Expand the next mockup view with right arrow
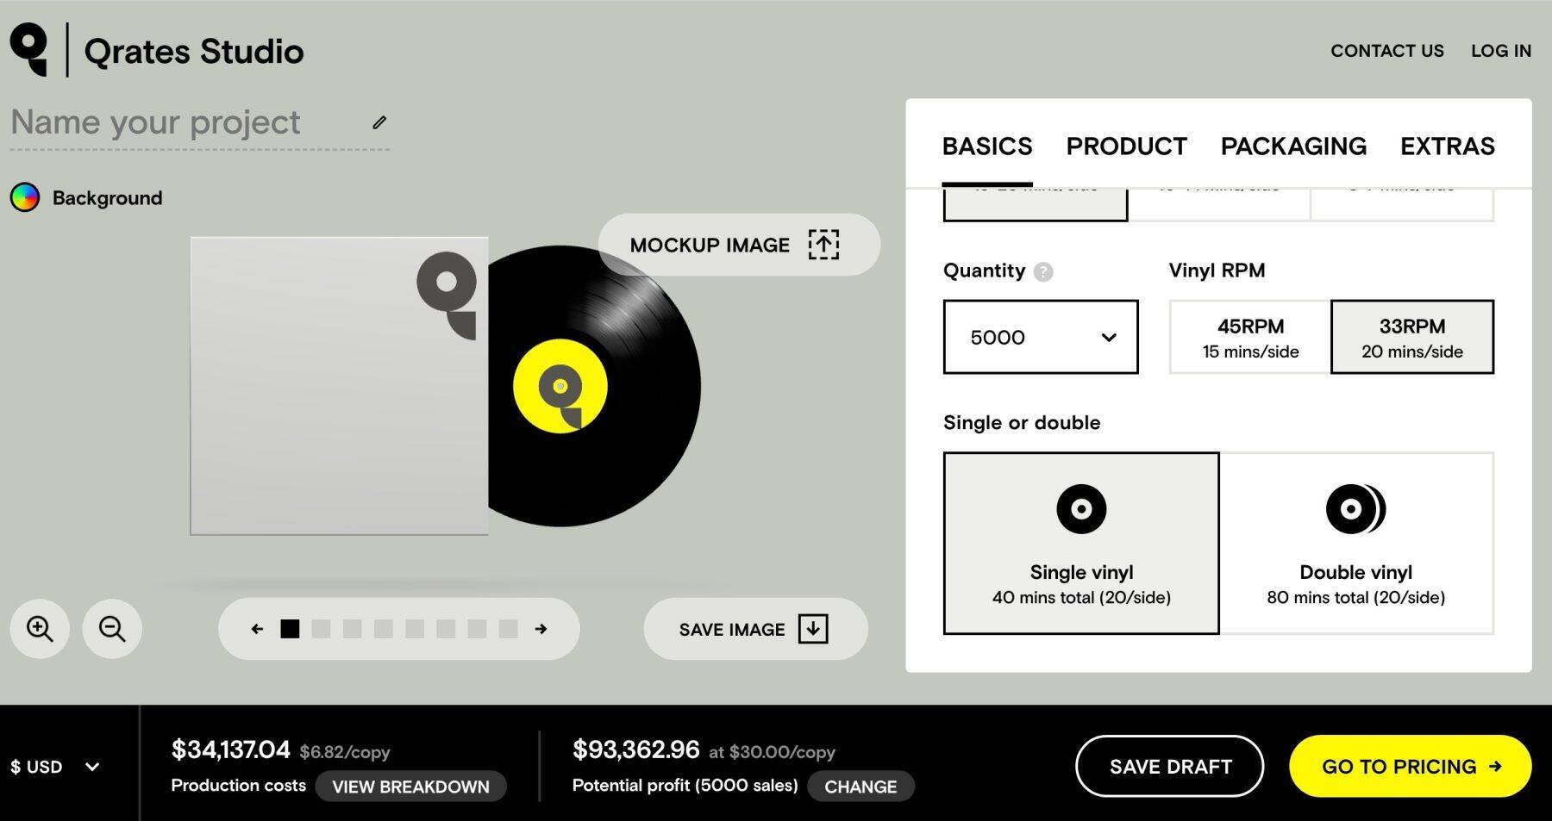 541,629
